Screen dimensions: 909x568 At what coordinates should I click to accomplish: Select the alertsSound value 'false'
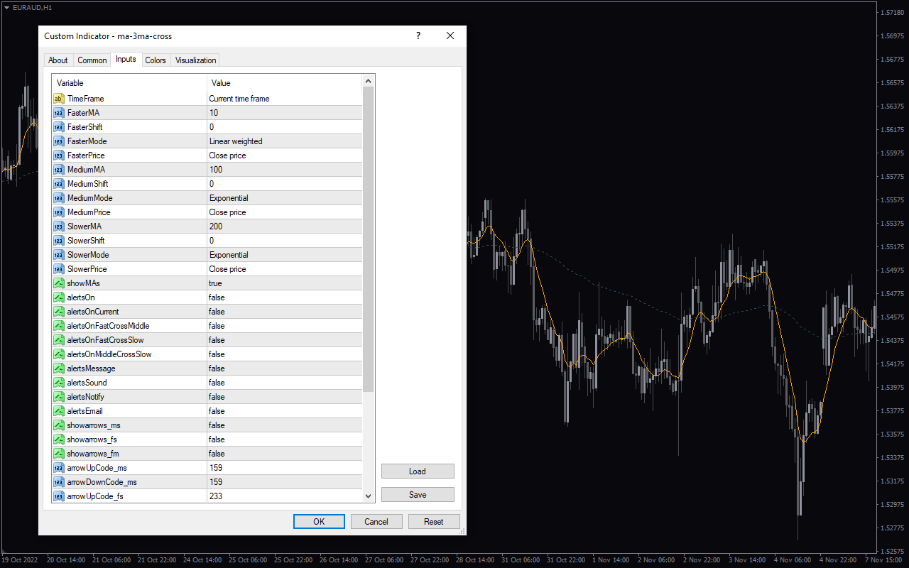(x=217, y=383)
